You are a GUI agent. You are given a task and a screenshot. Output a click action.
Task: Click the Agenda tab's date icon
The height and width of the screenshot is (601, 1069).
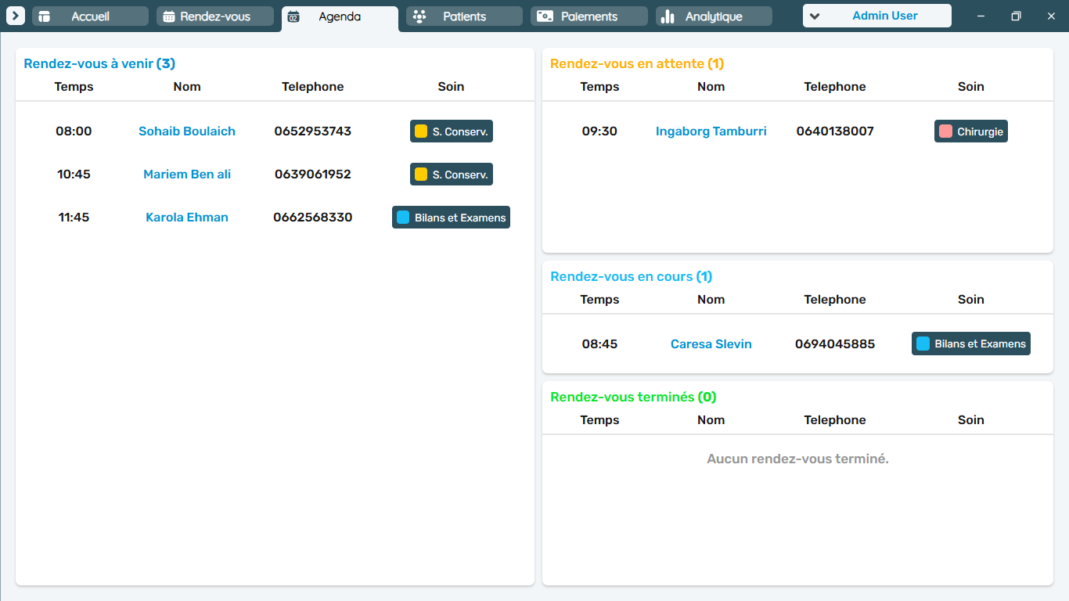point(293,16)
